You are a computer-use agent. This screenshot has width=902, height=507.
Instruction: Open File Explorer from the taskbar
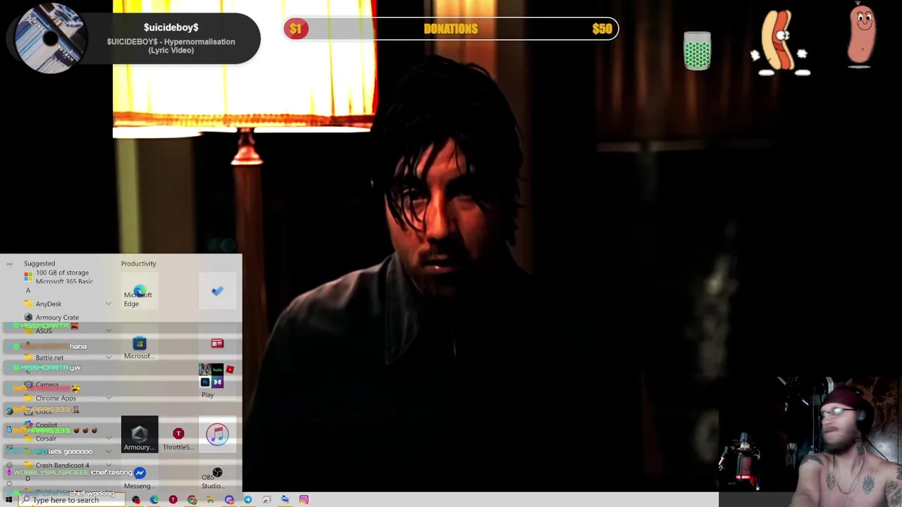click(210, 500)
